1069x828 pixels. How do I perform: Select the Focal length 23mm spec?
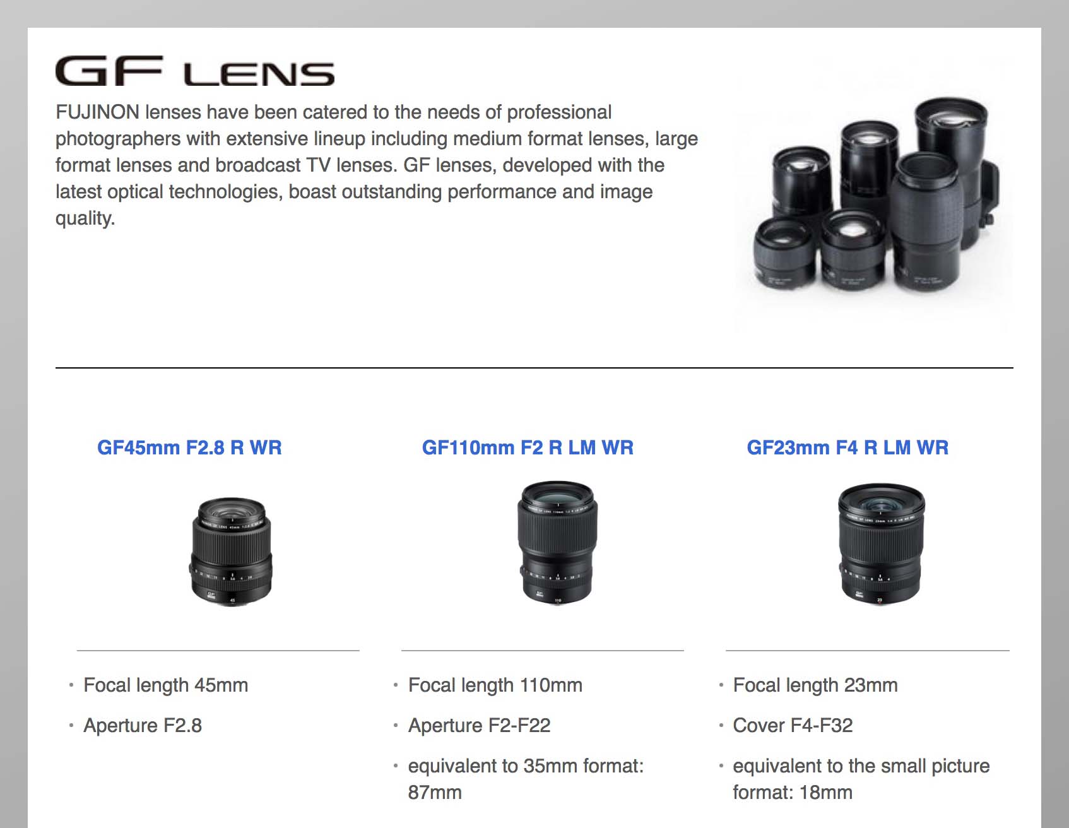(815, 685)
